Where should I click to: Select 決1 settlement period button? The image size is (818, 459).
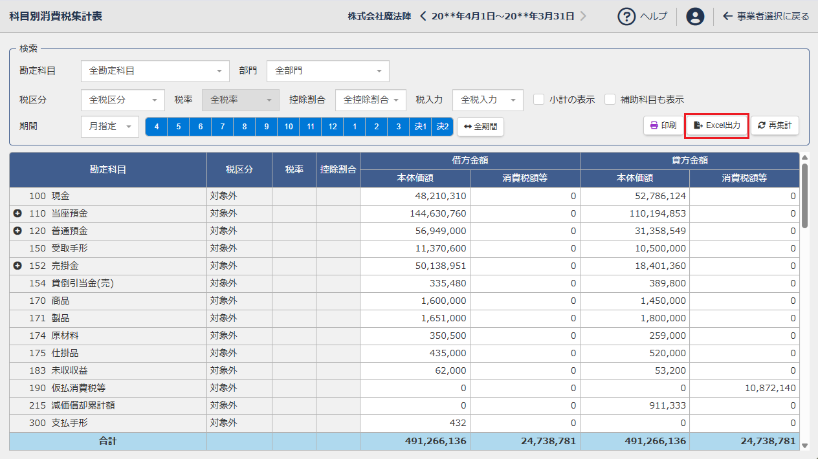pos(421,127)
